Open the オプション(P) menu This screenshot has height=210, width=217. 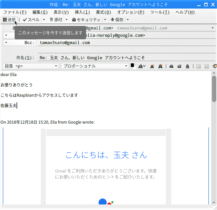pyautogui.click(x=131, y=12)
